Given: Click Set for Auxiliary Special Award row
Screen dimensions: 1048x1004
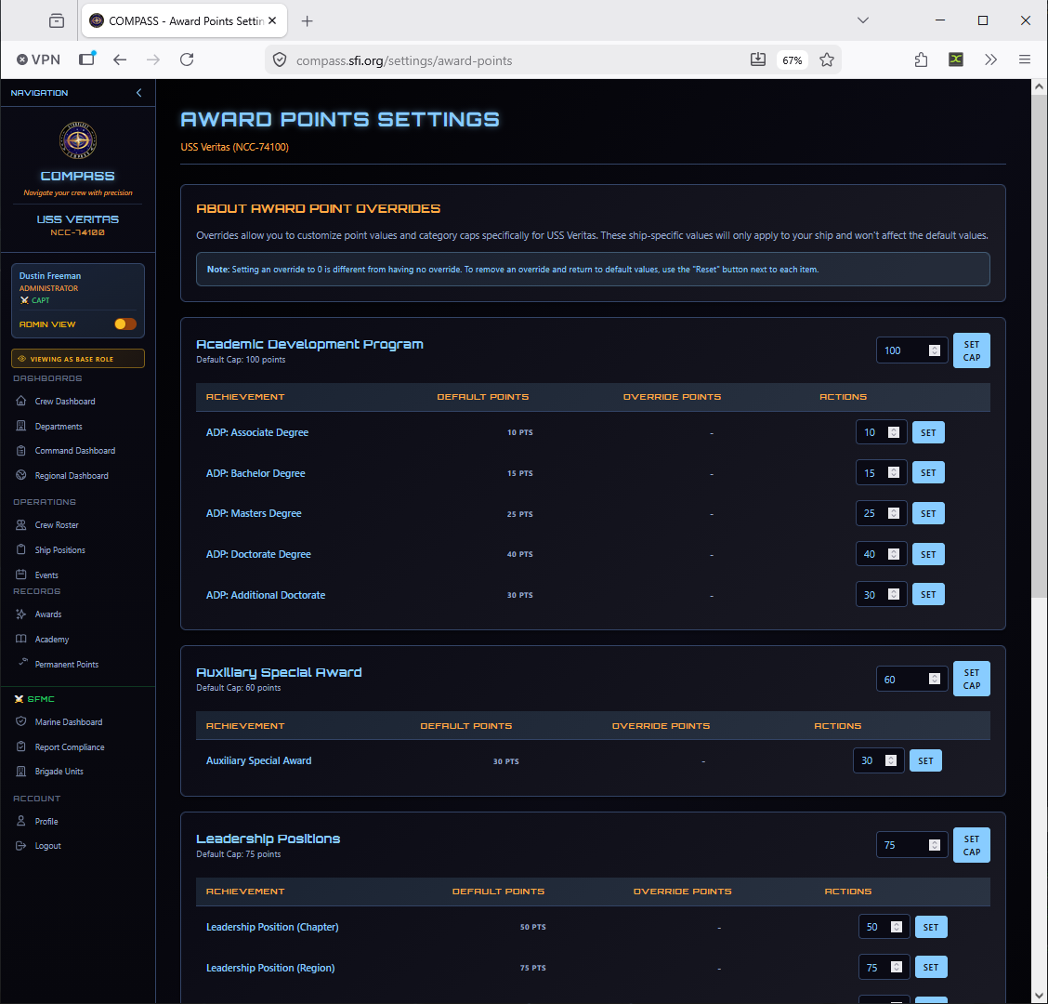Looking at the screenshot, I should coord(925,760).
